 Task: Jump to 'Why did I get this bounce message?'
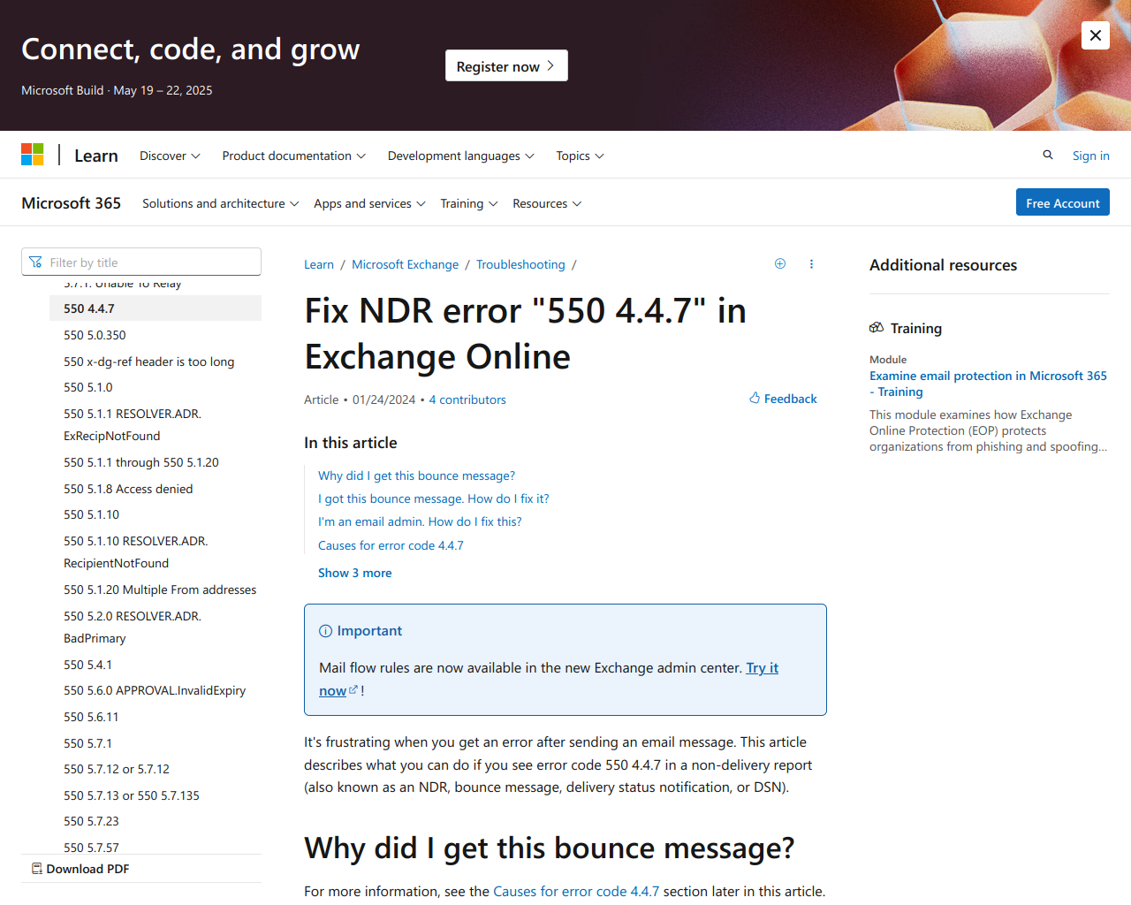click(x=416, y=475)
